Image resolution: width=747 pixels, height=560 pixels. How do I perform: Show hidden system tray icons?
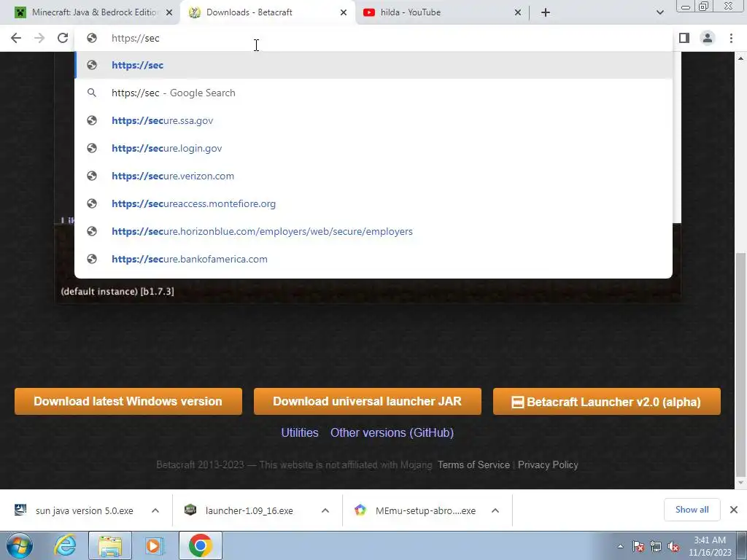pos(620,546)
